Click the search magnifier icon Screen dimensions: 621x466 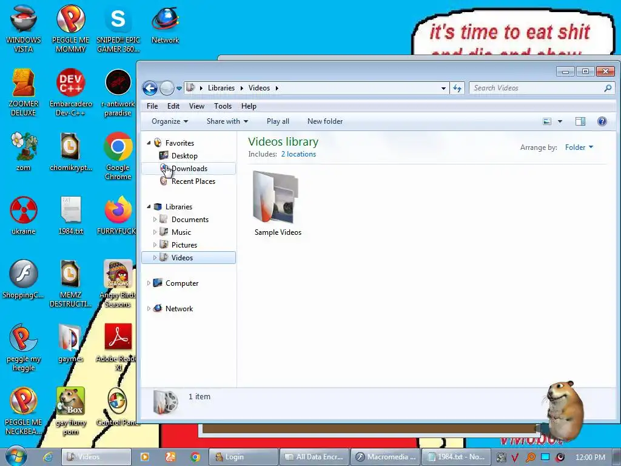(x=608, y=88)
